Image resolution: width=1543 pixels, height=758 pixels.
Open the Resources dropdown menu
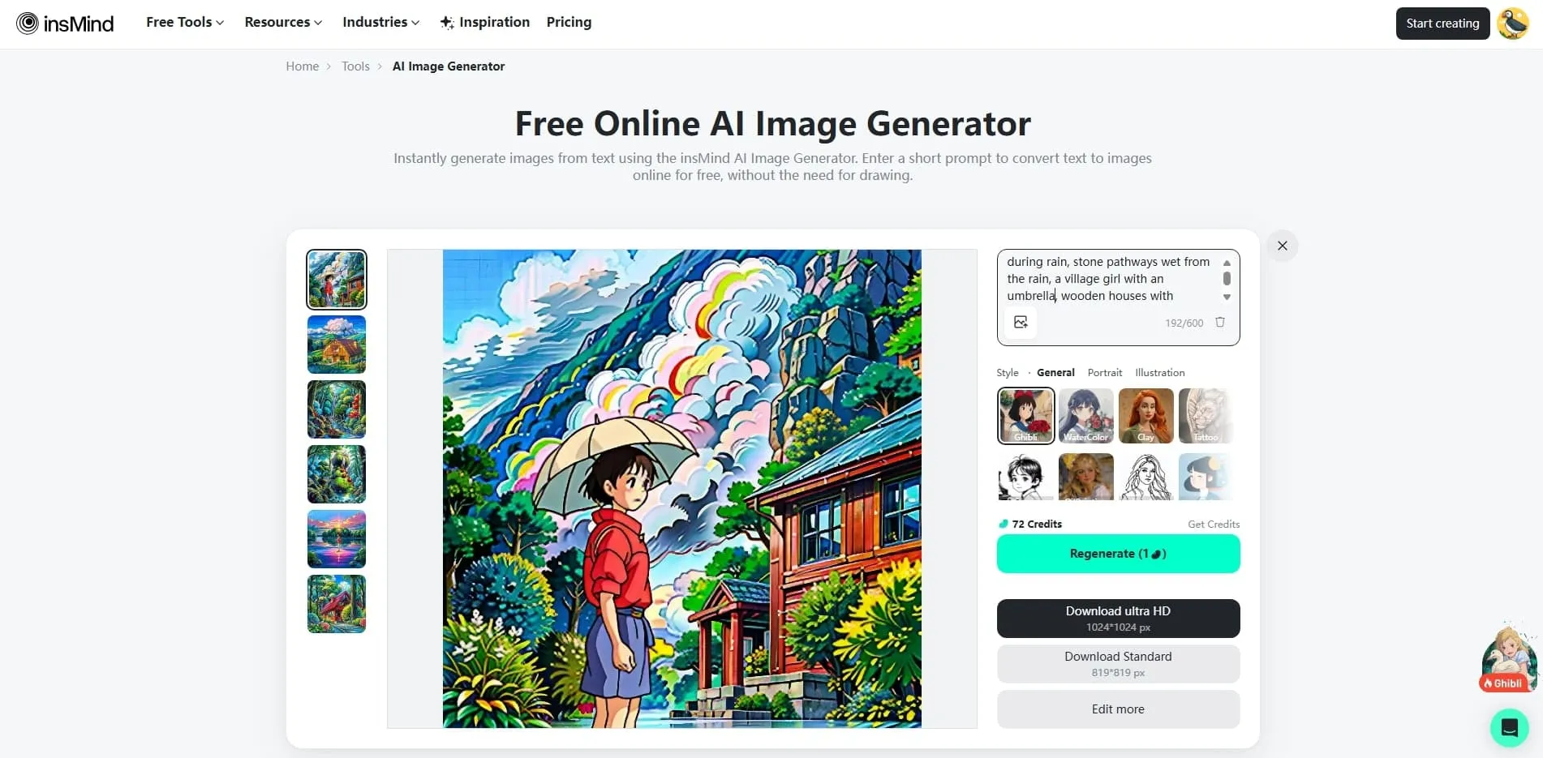[283, 22]
